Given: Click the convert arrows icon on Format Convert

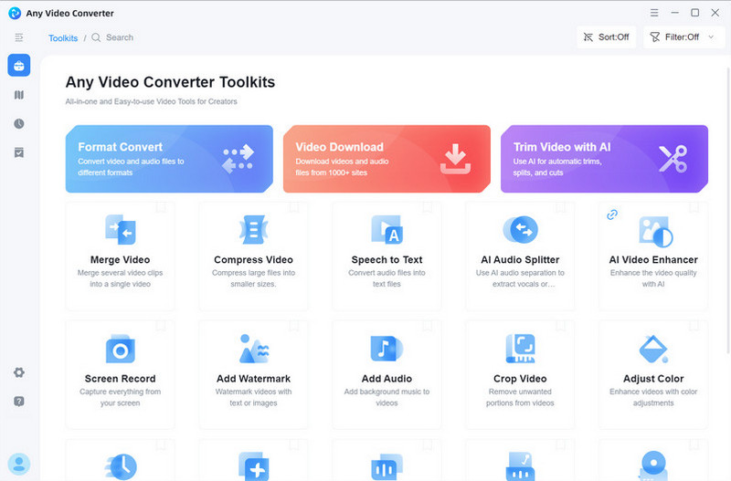Looking at the screenshot, I should pyautogui.click(x=238, y=159).
